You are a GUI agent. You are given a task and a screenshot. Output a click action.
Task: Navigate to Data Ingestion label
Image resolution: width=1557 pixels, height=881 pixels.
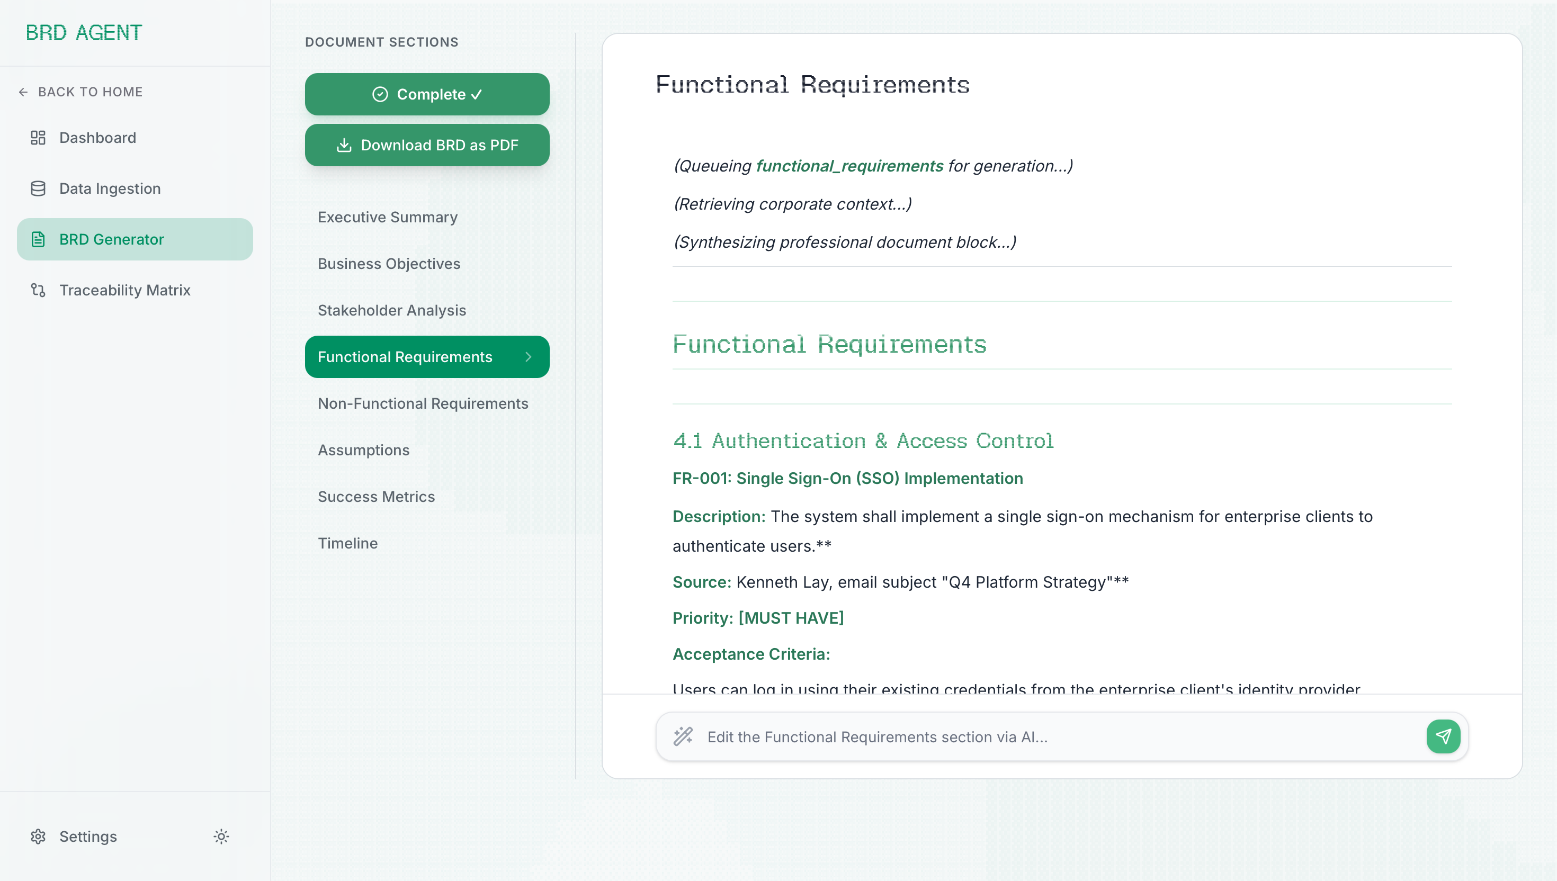[110, 189]
